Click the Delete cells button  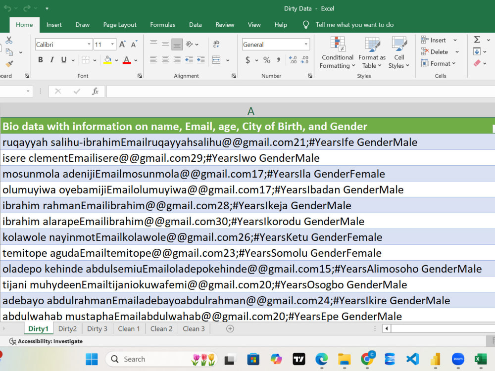click(435, 52)
